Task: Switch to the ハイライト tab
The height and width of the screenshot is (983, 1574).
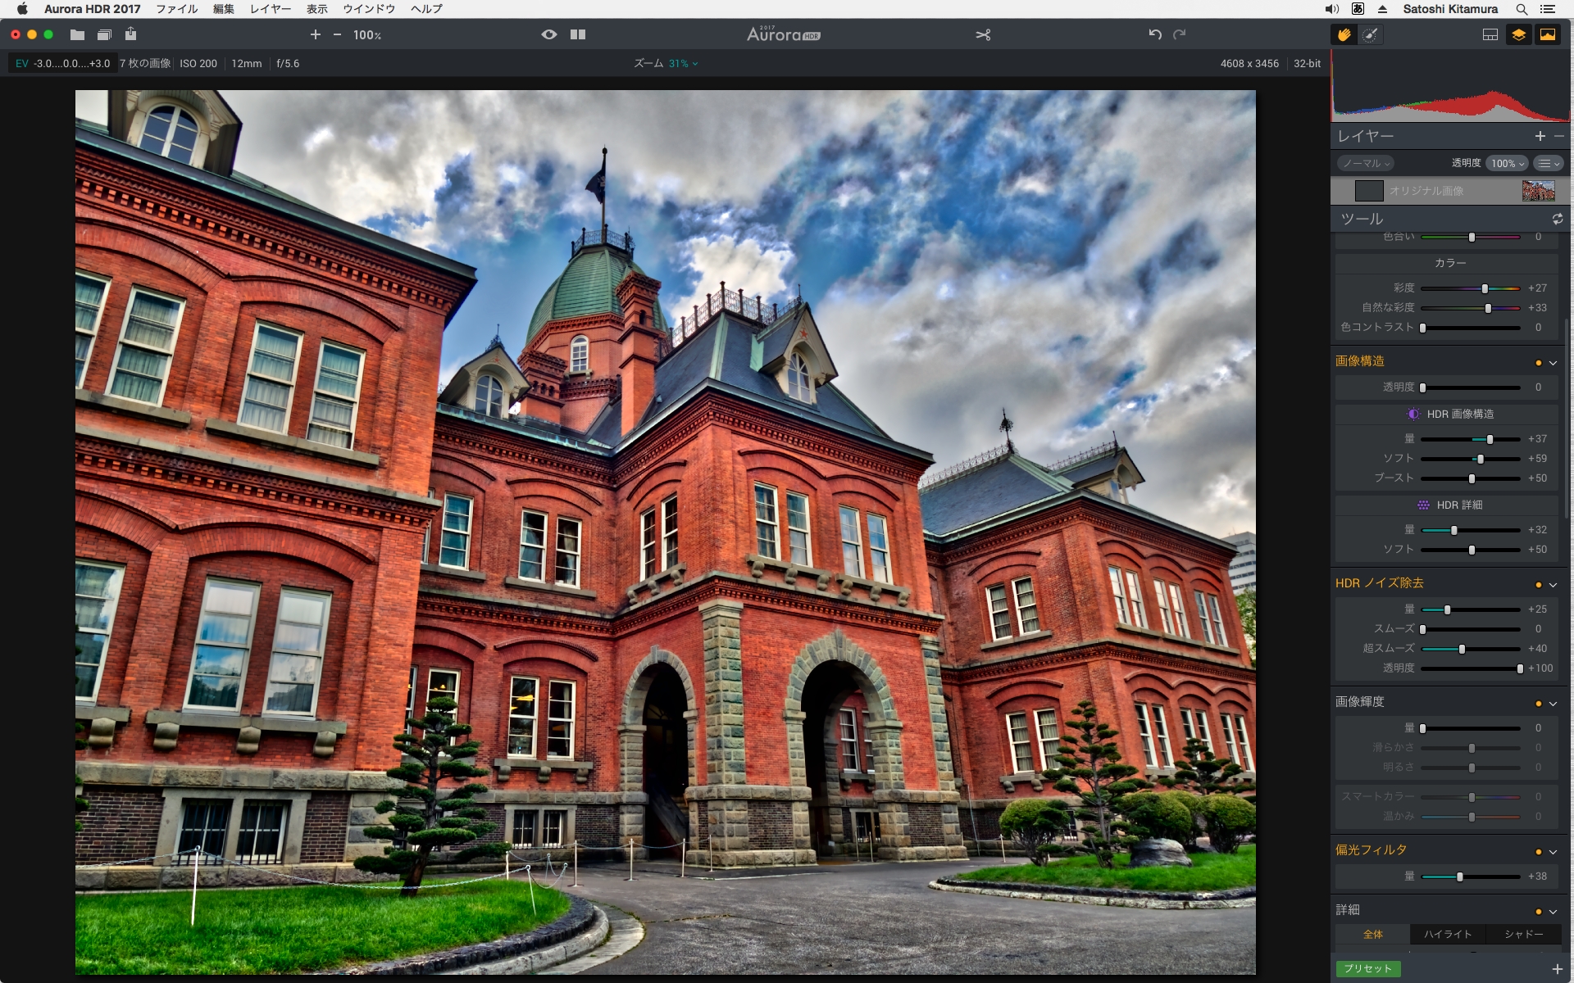Action: tap(1447, 934)
